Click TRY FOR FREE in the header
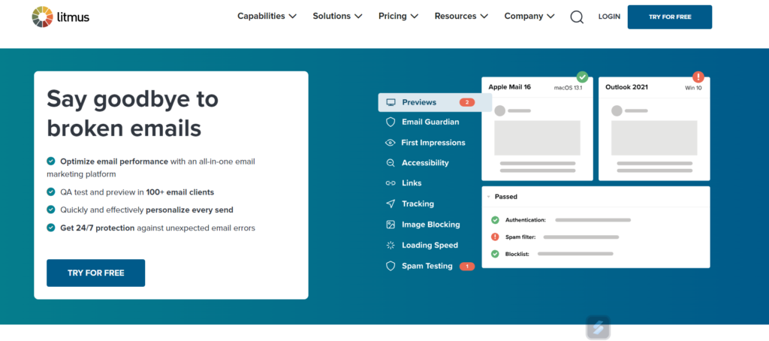The width and height of the screenshot is (769, 341). [x=670, y=17]
